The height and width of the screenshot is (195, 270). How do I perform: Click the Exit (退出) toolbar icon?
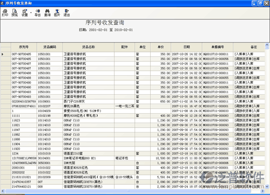click(x=67, y=13)
